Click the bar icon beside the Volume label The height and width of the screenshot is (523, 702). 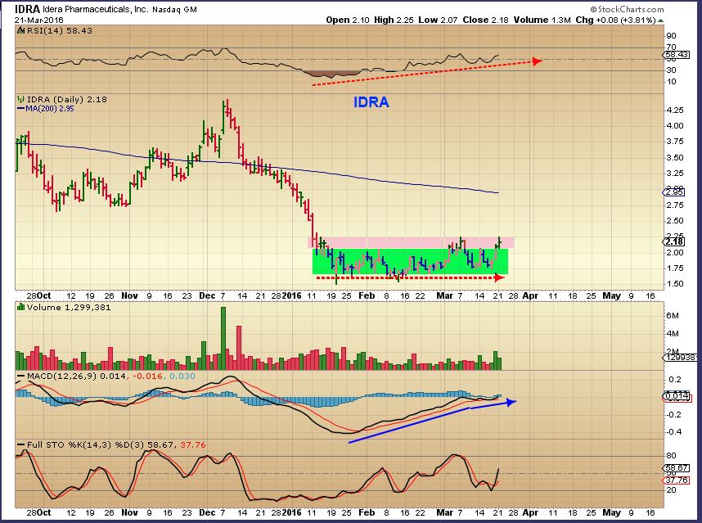point(20,307)
